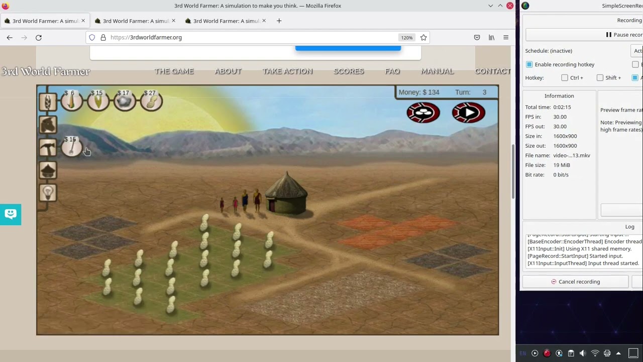Open the TAKE ACTION menu link
The width and height of the screenshot is (643, 362).
(x=287, y=71)
